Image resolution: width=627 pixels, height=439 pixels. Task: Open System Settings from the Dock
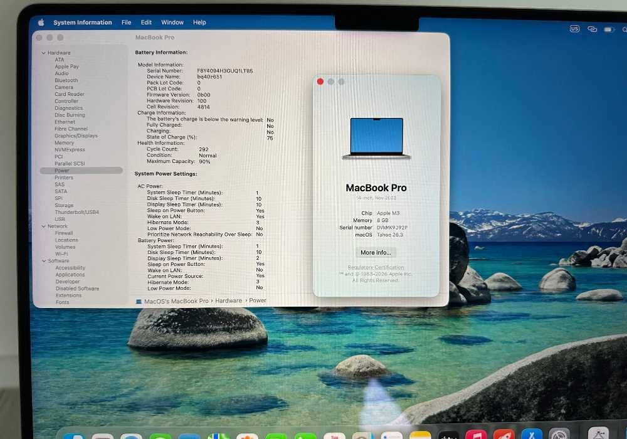(x=559, y=434)
